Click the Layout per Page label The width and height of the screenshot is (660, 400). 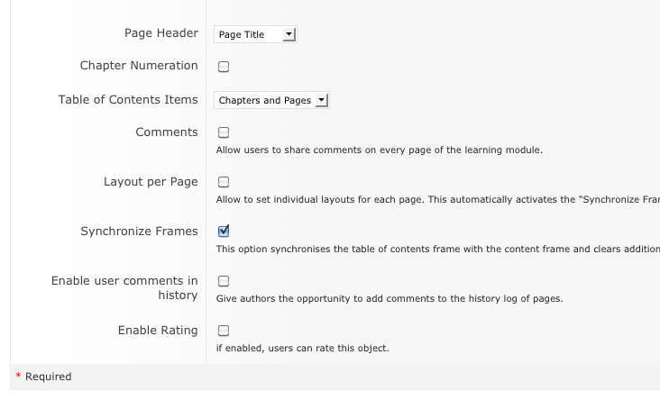click(150, 182)
